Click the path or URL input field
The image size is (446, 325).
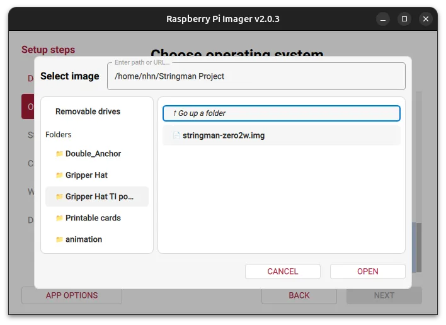click(x=256, y=76)
